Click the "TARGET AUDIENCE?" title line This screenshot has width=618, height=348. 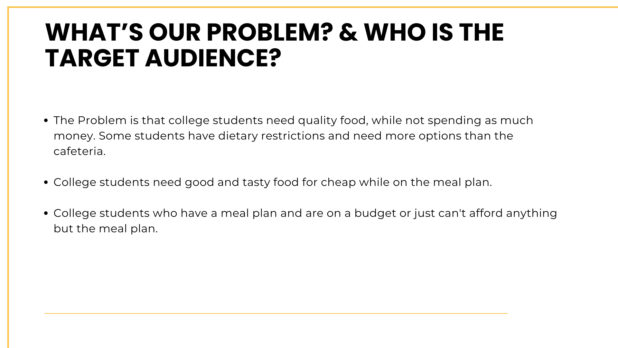point(163,58)
